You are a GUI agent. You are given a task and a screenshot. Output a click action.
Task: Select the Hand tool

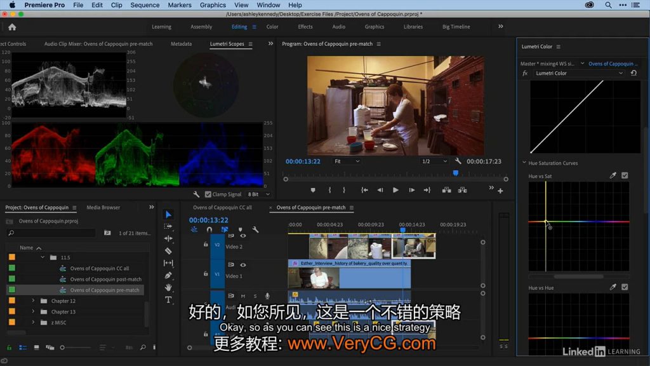pos(168,287)
